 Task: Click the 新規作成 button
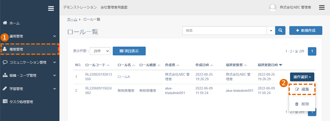[x=306, y=30]
